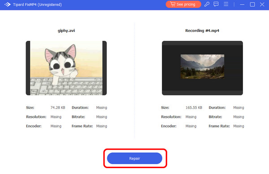Click the giphy.avi file name

[66, 30]
